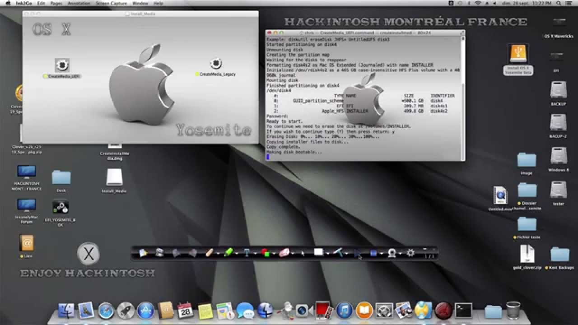Open dropdown arrow next to Text tool
The image size is (578, 325).
[255, 254]
